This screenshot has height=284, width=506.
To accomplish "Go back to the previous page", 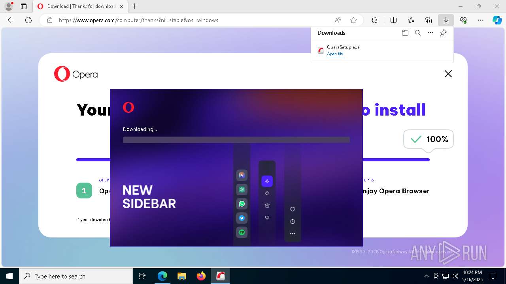I will click(11, 20).
